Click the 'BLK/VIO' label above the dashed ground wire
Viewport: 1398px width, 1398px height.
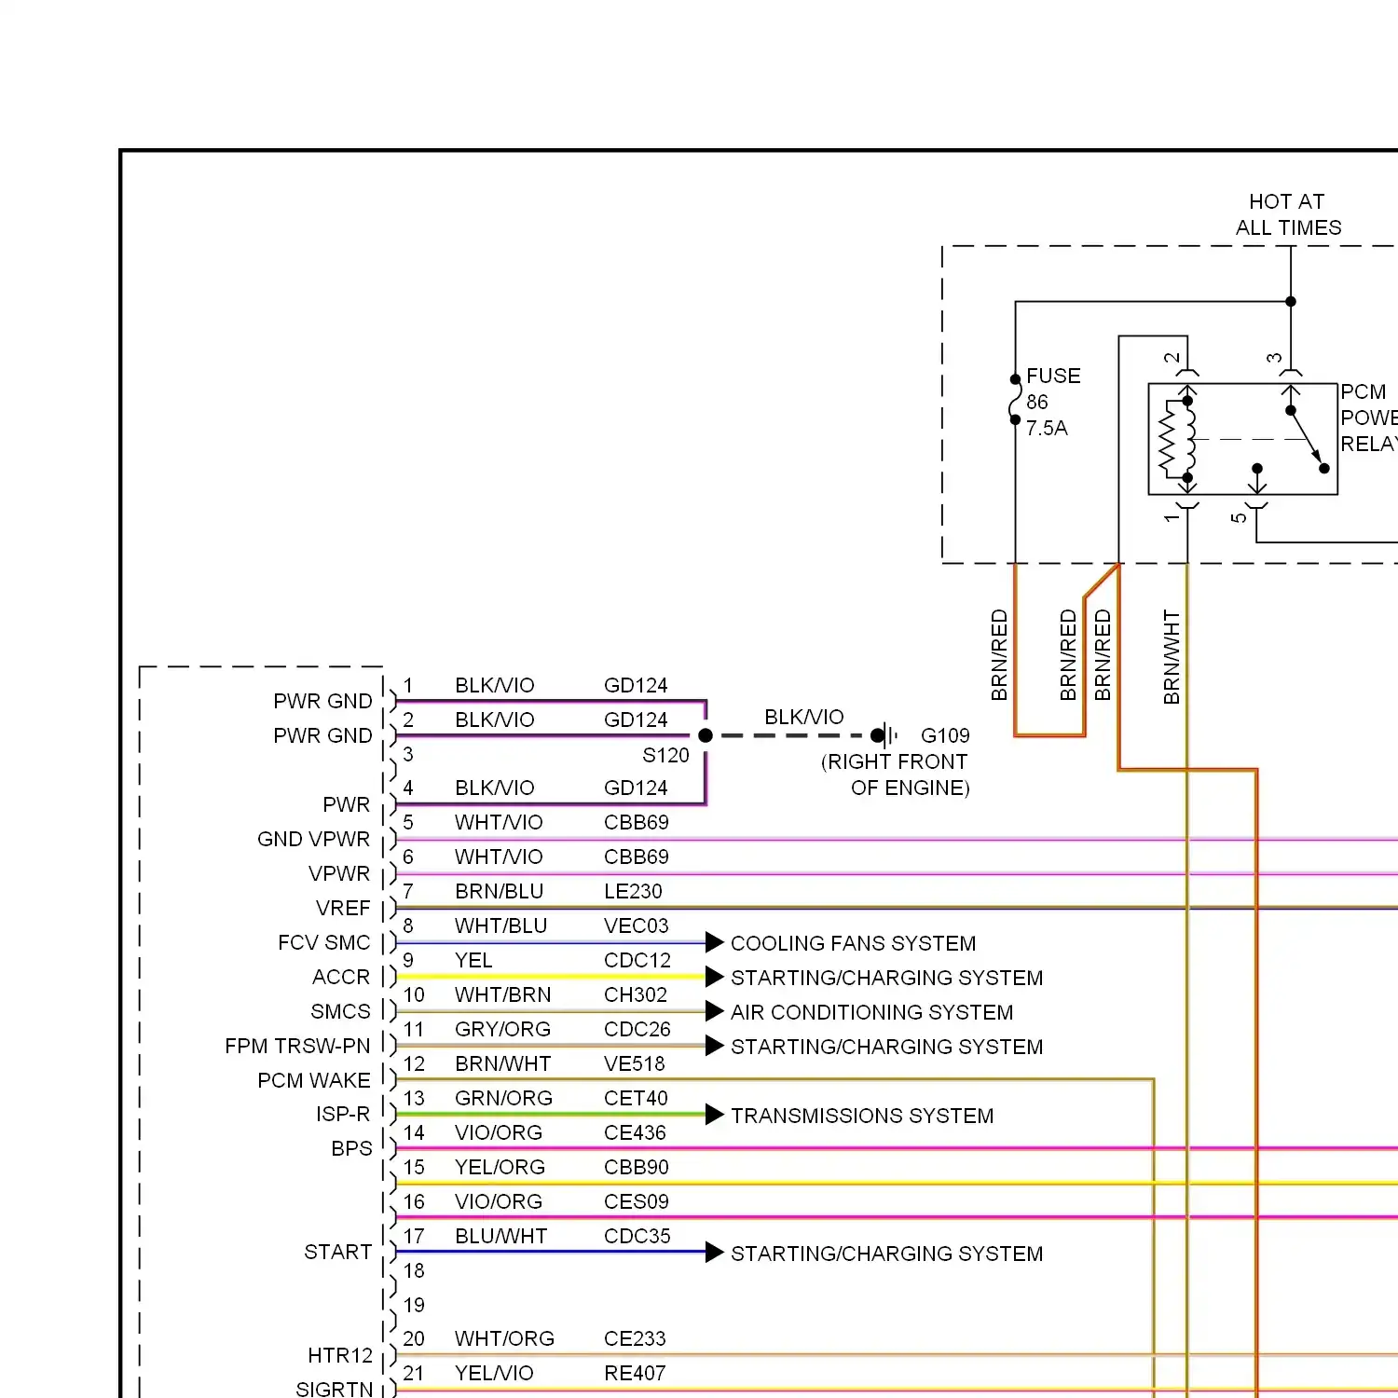(803, 717)
